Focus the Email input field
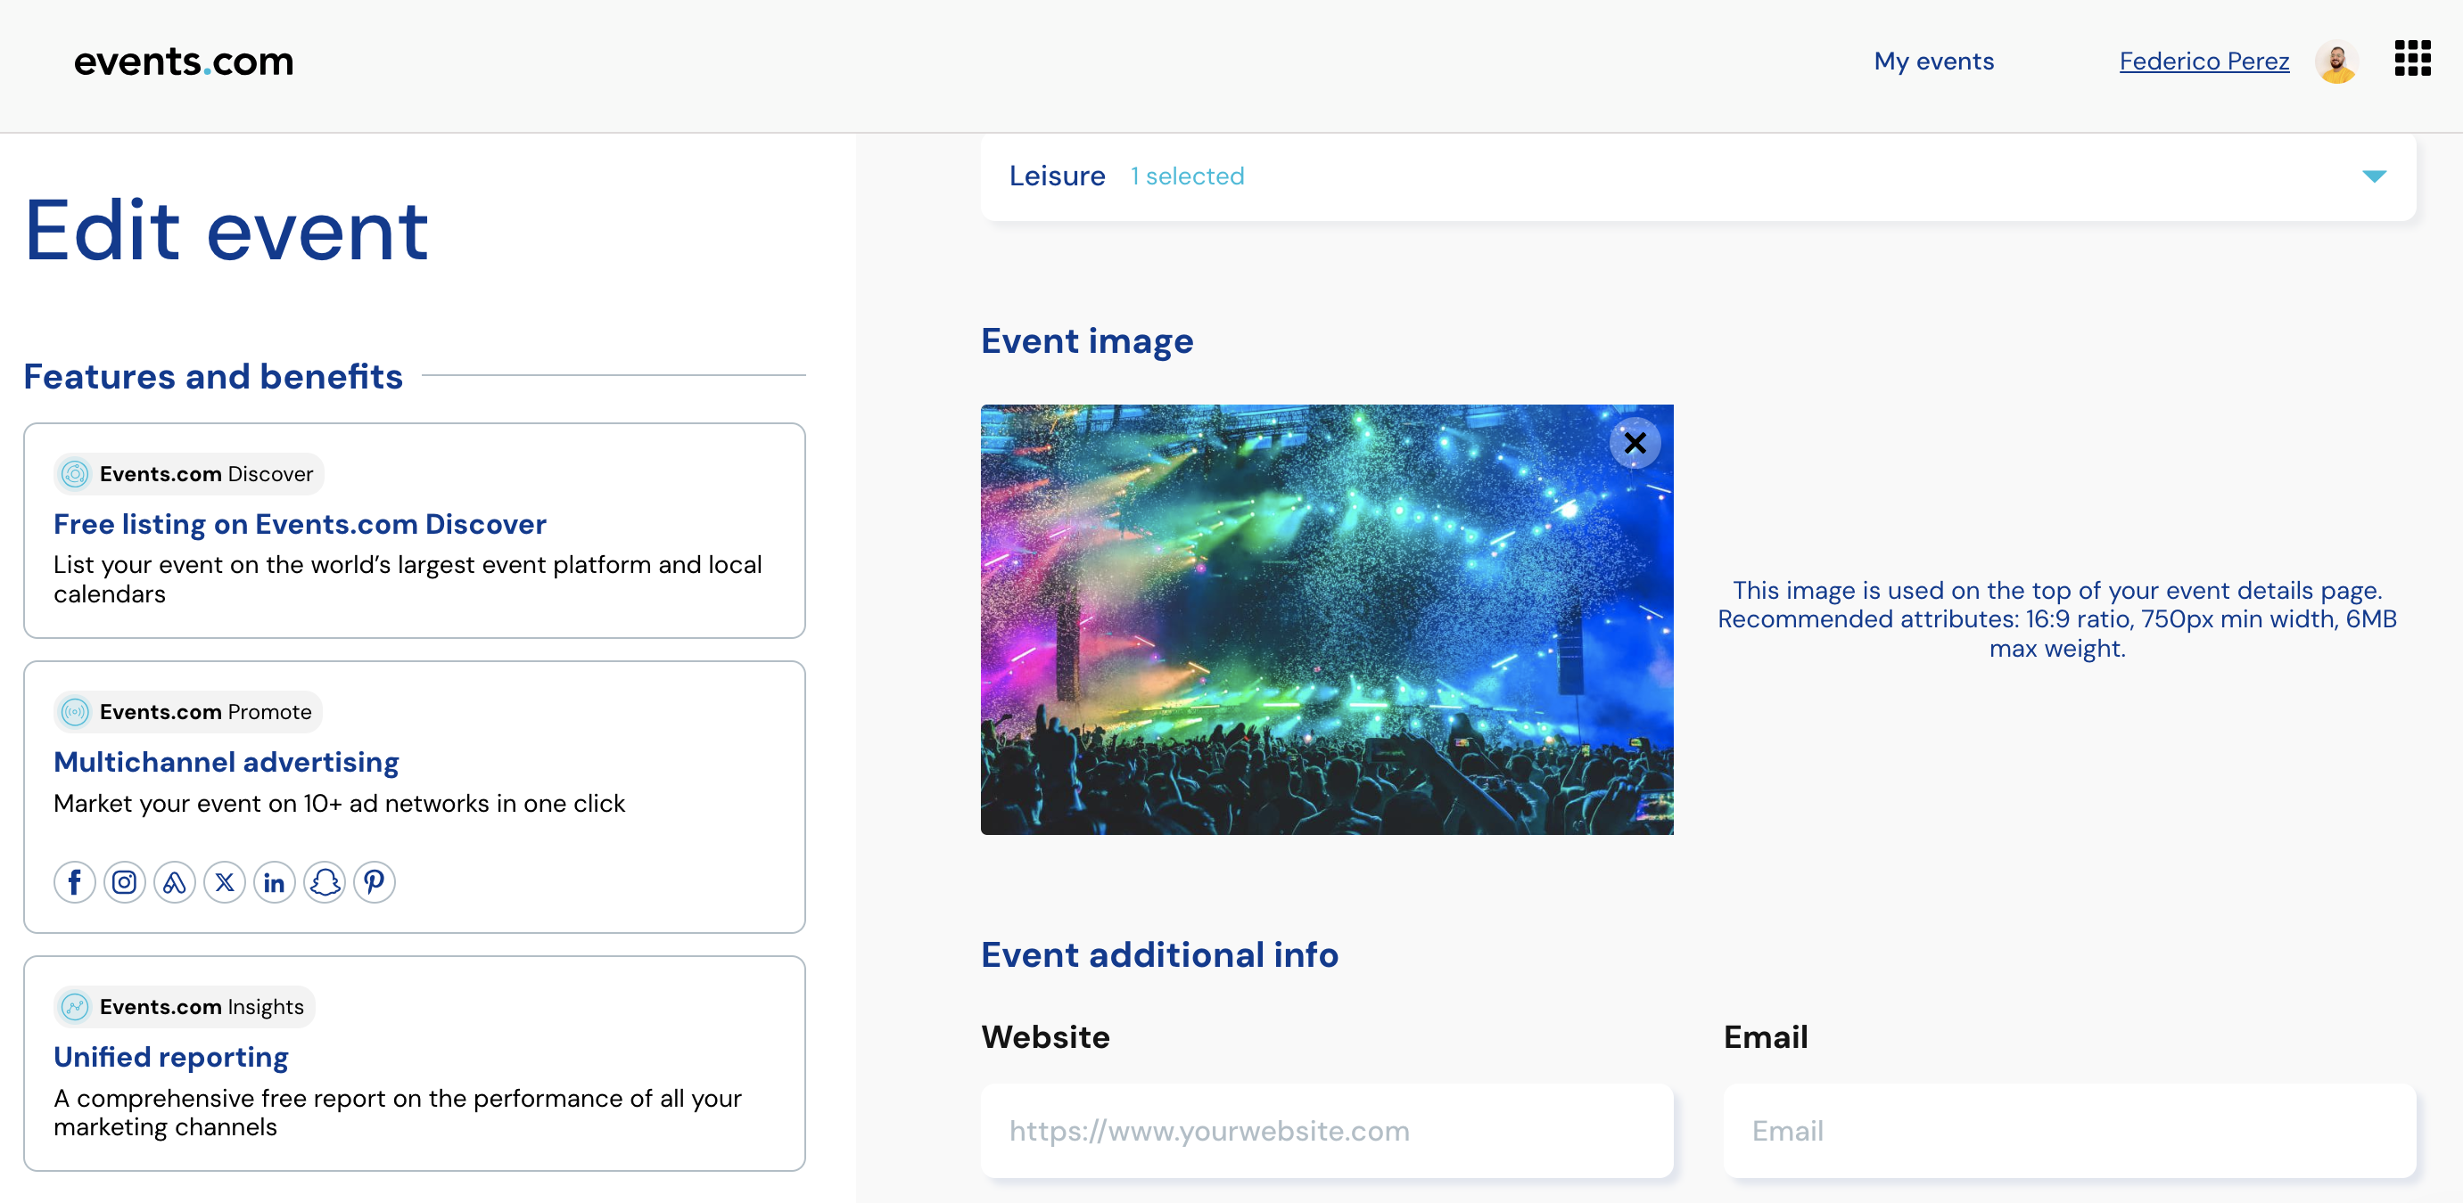This screenshot has height=1203, width=2463. (x=2069, y=1131)
